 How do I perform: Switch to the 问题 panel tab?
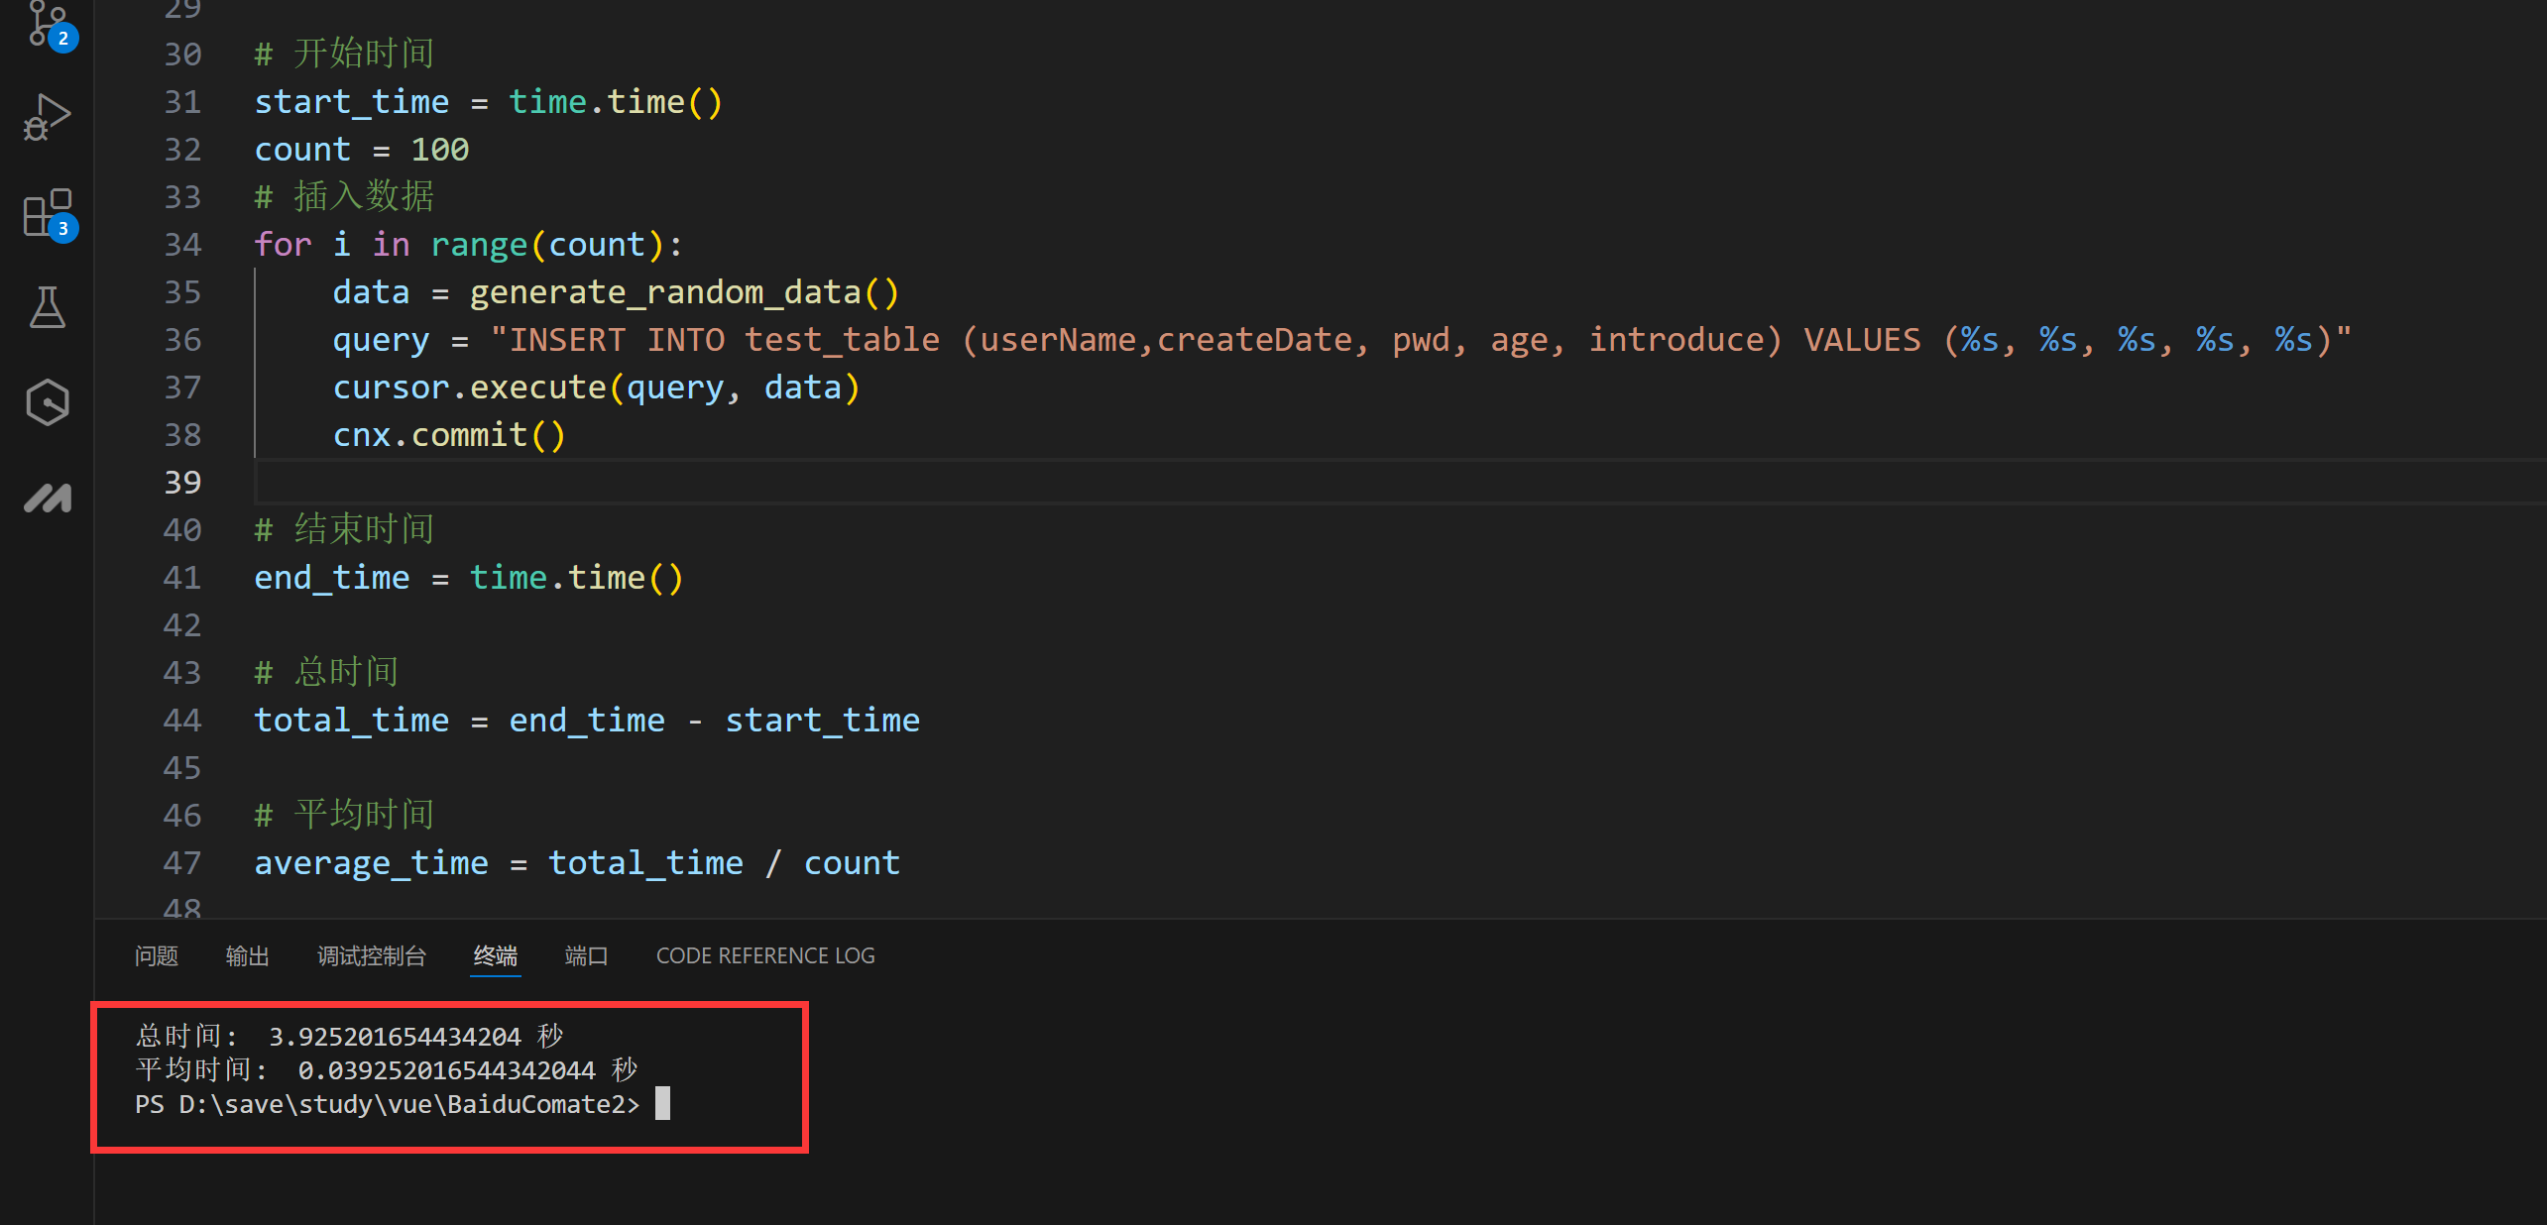click(157, 955)
